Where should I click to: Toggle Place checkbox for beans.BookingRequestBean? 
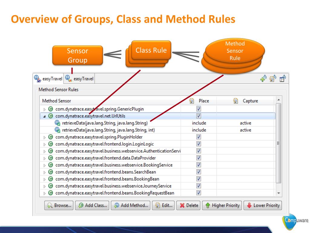pos(199,193)
